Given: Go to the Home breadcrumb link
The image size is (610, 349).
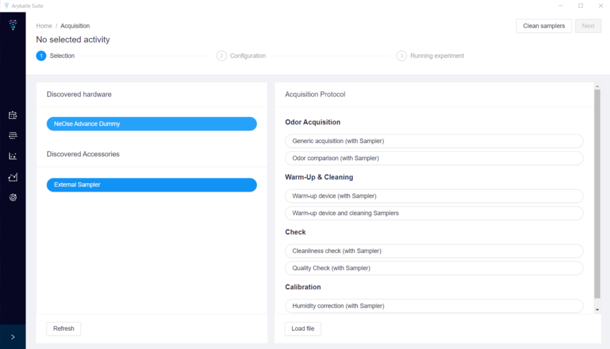Looking at the screenshot, I should click(44, 26).
